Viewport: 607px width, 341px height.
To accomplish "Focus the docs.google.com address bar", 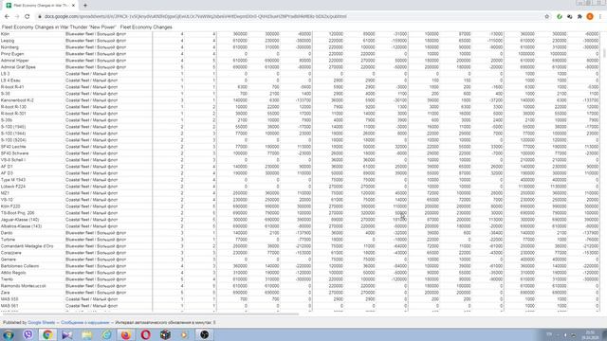I will pyautogui.click(x=290, y=17).
